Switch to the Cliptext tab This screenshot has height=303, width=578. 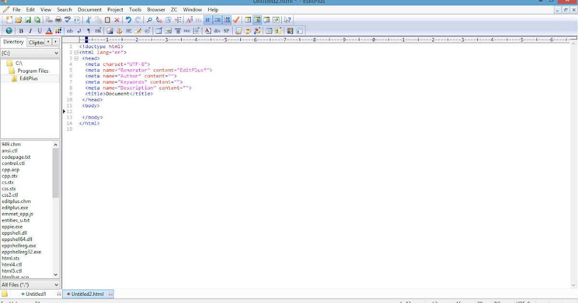point(36,42)
